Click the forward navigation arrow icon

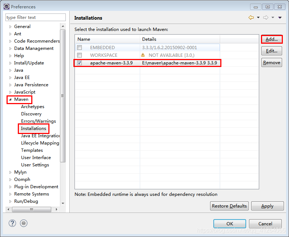coord(266,17)
